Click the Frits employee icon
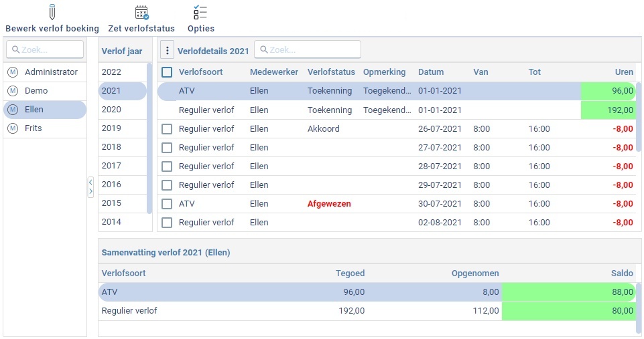Screen dimensions: 644x339 pos(13,128)
